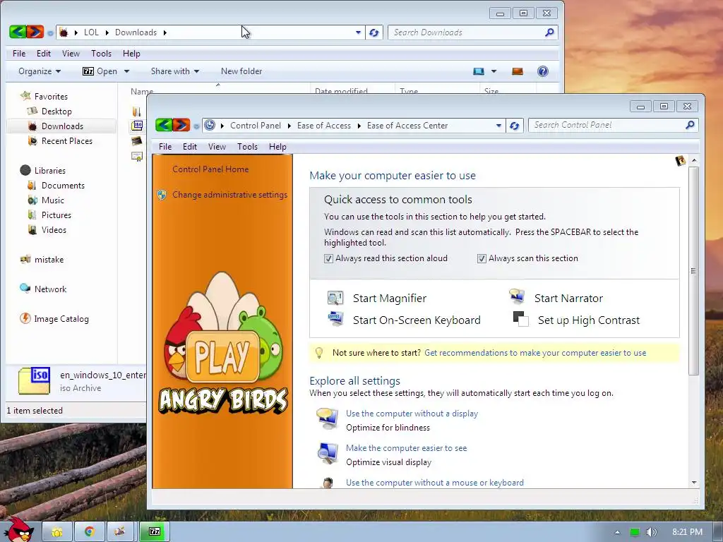Open the blue Help icon in Downloads toolbar
The image size is (723, 542).
tap(543, 71)
